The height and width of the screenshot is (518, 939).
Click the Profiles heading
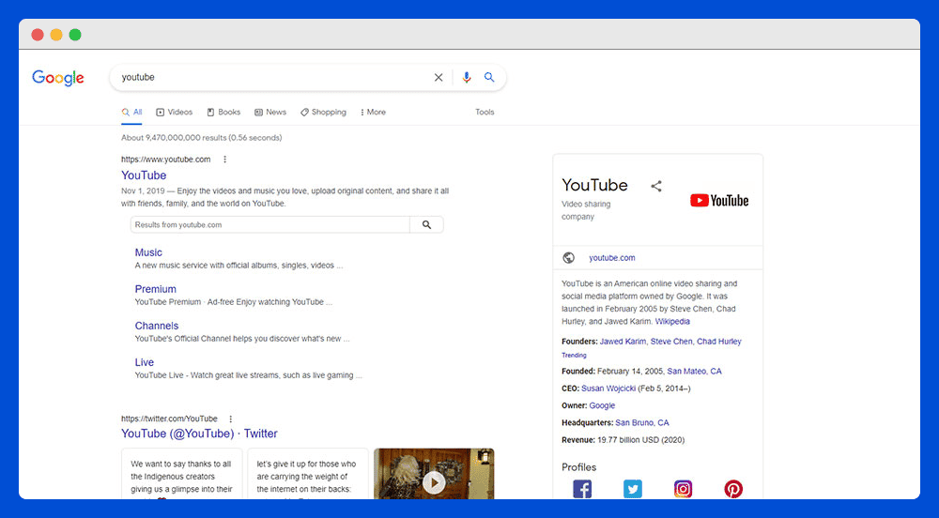click(x=578, y=467)
